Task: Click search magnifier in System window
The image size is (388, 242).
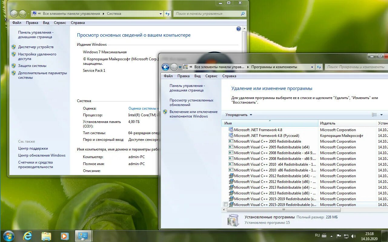Action: (x=243, y=14)
